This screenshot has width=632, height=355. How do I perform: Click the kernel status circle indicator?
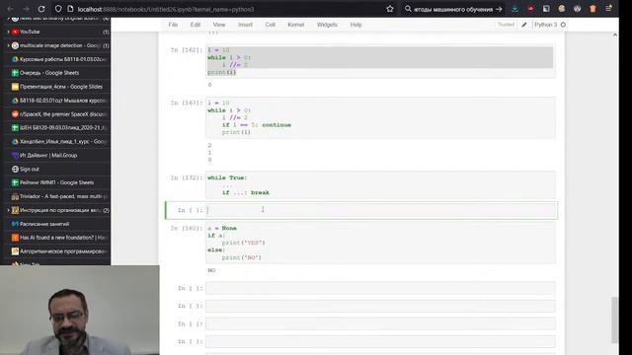click(x=563, y=25)
